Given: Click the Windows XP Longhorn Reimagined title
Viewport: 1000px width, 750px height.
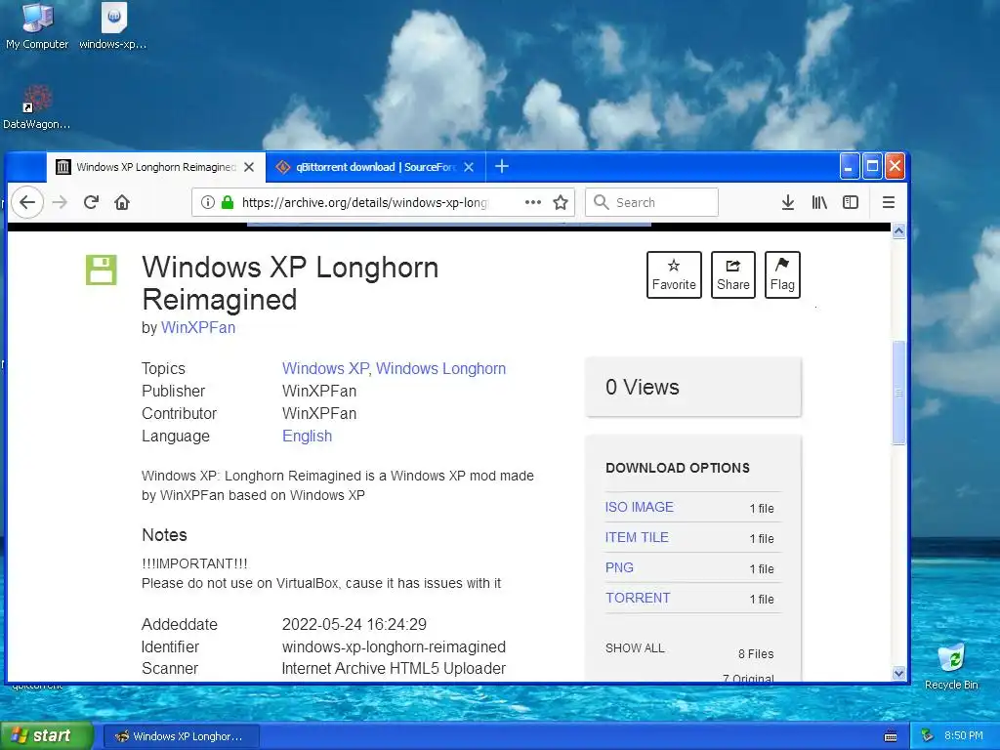Looking at the screenshot, I should 290,283.
